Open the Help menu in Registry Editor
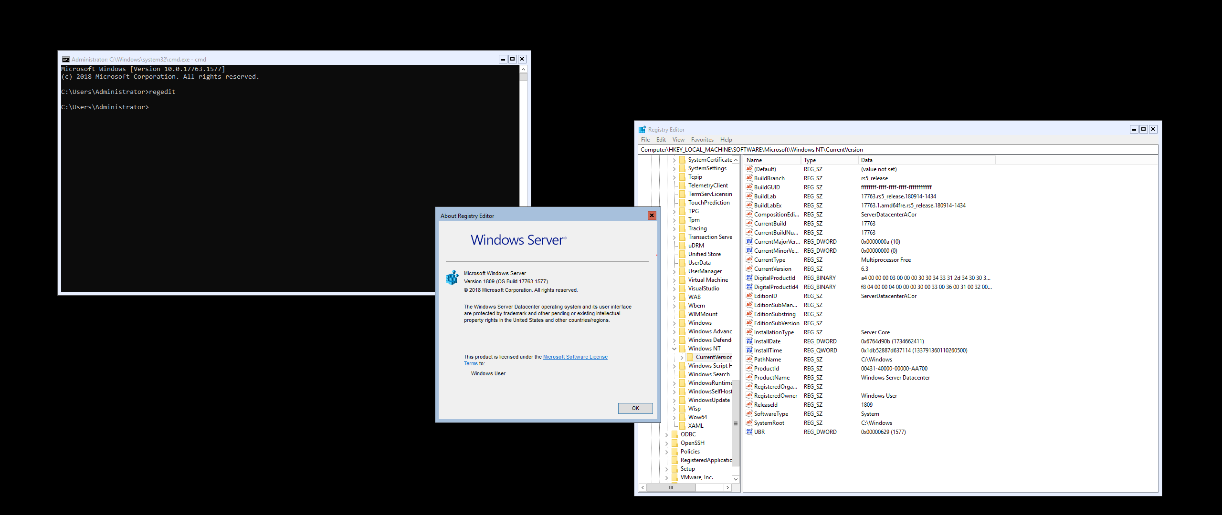 coord(726,140)
